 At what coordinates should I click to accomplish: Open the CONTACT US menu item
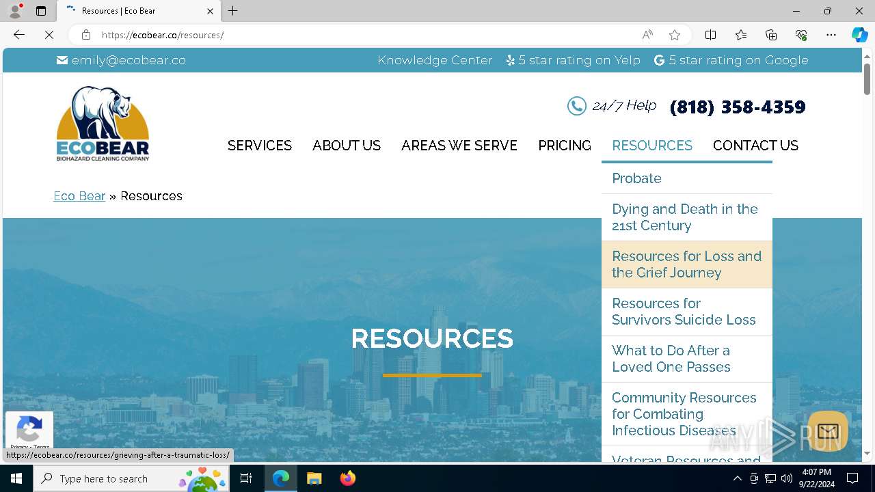755,146
